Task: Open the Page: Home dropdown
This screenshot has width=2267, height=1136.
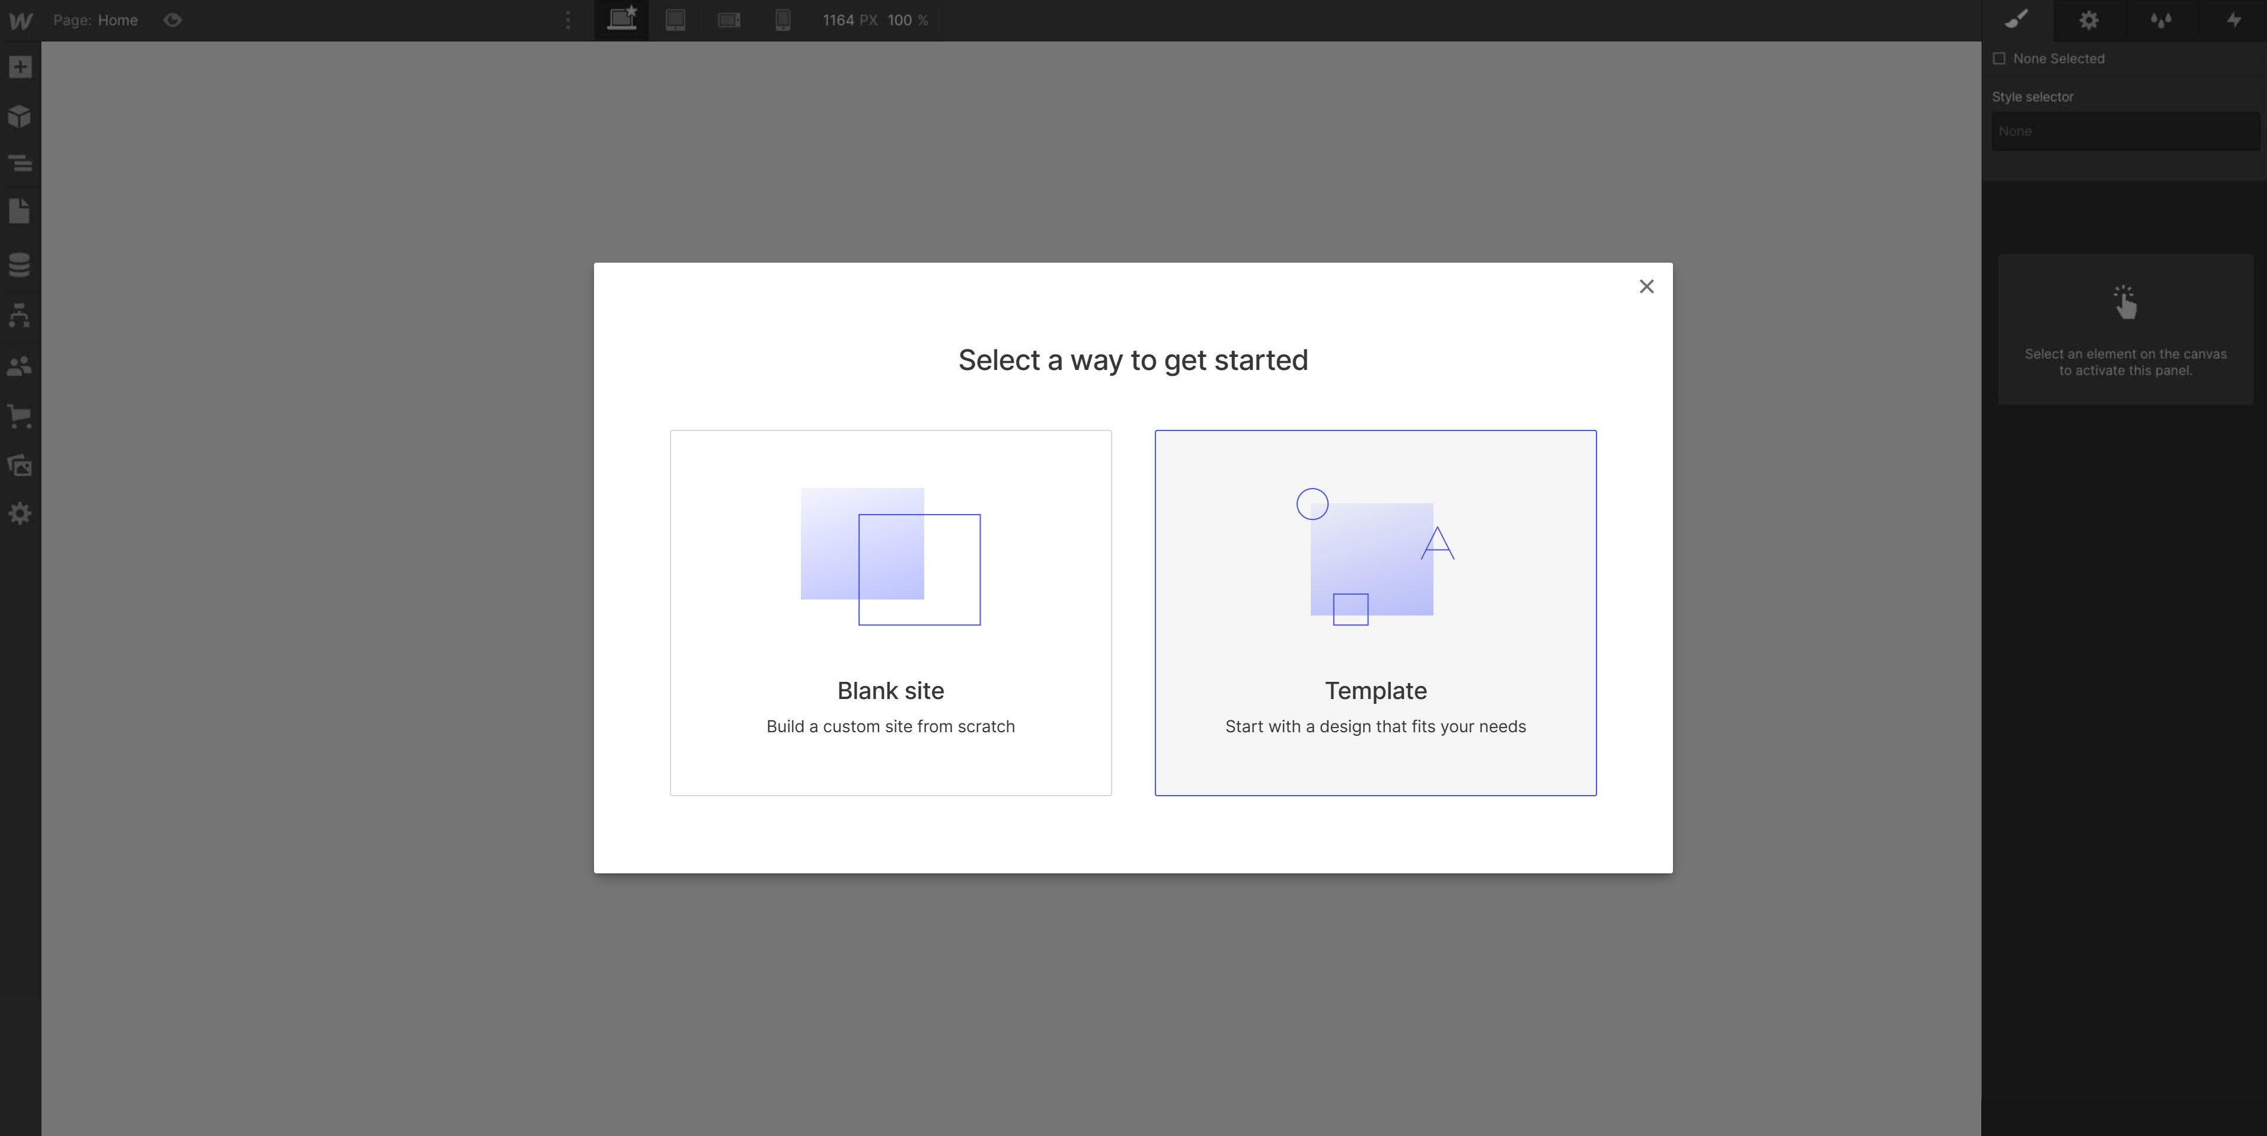Action: click(95, 20)
